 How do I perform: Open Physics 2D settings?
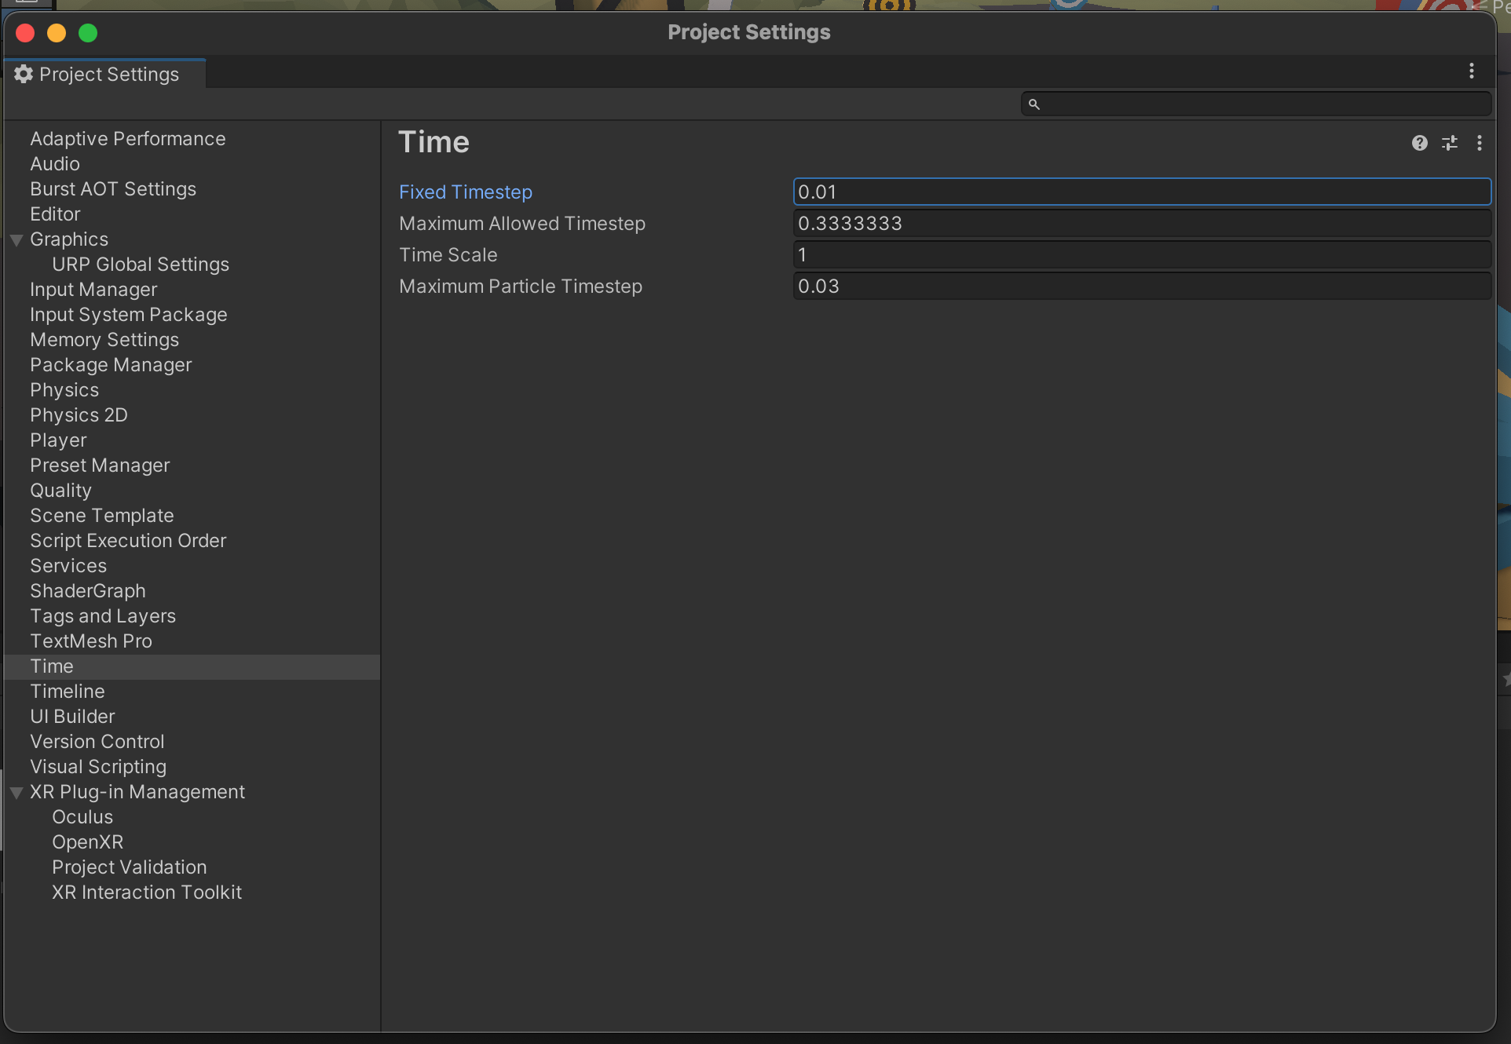coord(79,415)
